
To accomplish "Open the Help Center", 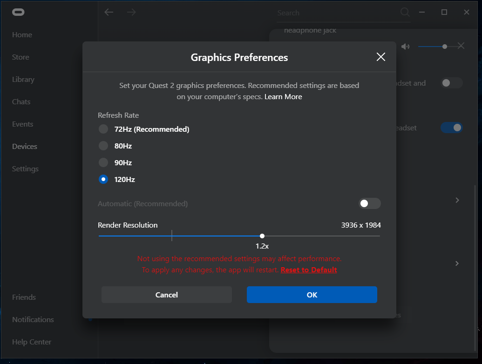I will (32, 342).
